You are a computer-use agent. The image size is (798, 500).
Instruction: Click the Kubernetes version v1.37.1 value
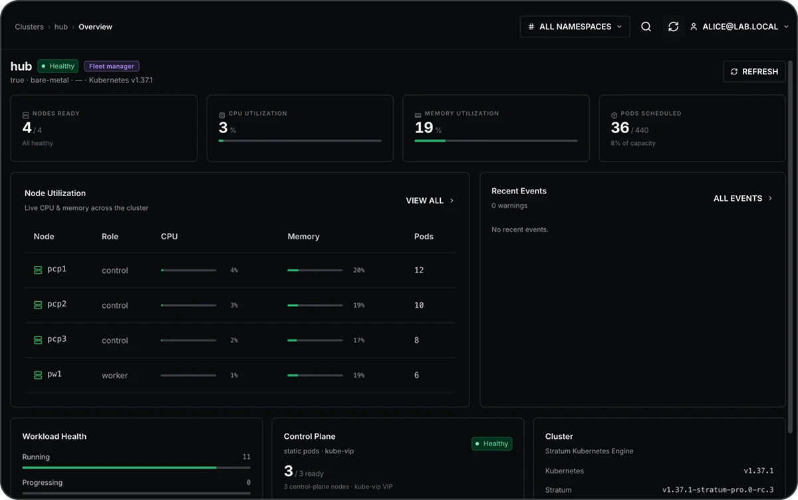point(759,471)
